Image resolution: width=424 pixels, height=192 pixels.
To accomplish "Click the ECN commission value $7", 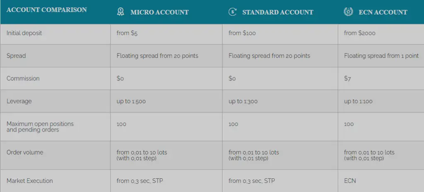I will [347, 79].
